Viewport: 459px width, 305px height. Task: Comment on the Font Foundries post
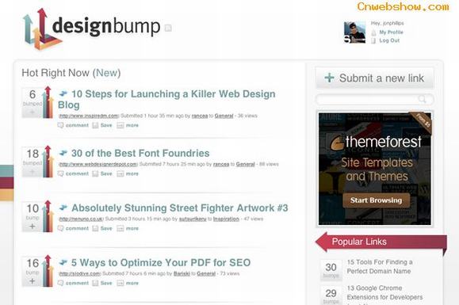click(x=73, y=173)
